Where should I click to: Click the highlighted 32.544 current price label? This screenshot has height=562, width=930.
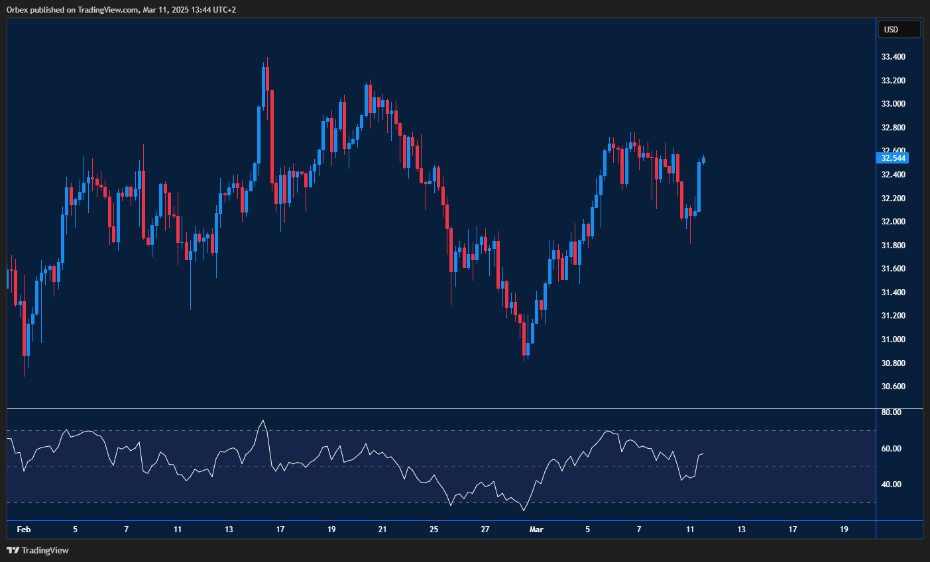click(x=893, y=158)
